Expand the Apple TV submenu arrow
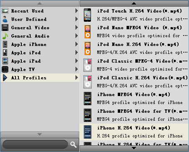 pyautogui.click(x=77, y=69)
